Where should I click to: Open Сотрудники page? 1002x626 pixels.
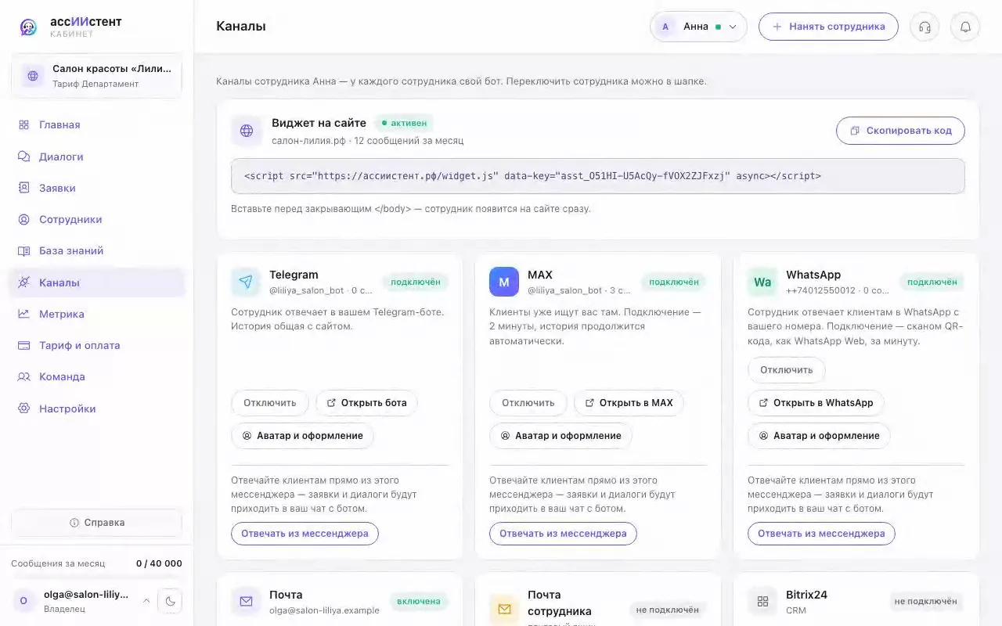(97, 220)
